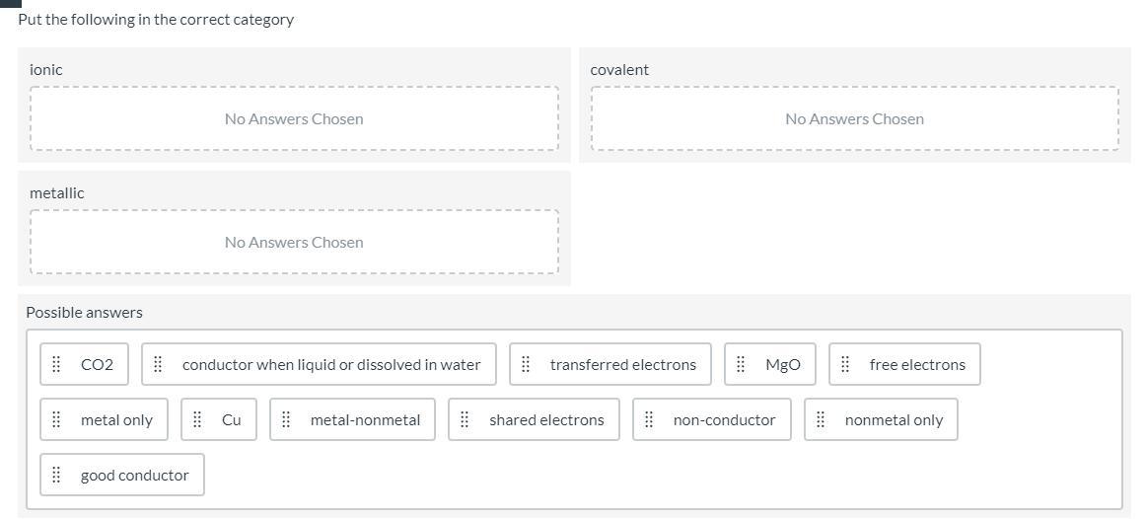This screenshot has height=519, width=1147.
Task: Click the covalent category drop zone
Action: (x=854, y=119)
